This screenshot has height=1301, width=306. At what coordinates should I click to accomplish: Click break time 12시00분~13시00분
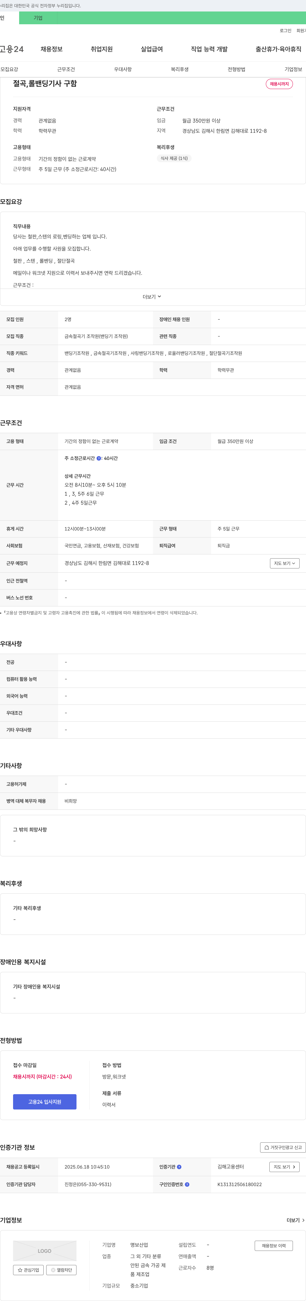[x=85, y=529]
